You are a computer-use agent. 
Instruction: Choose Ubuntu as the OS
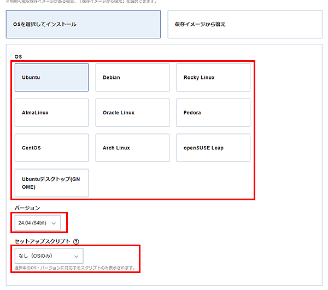tap(52, 78)
